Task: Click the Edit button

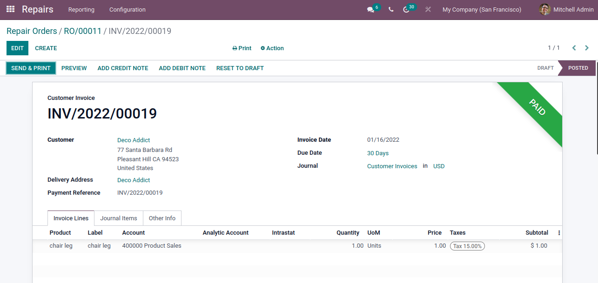Action: click(x=17, y=48)
